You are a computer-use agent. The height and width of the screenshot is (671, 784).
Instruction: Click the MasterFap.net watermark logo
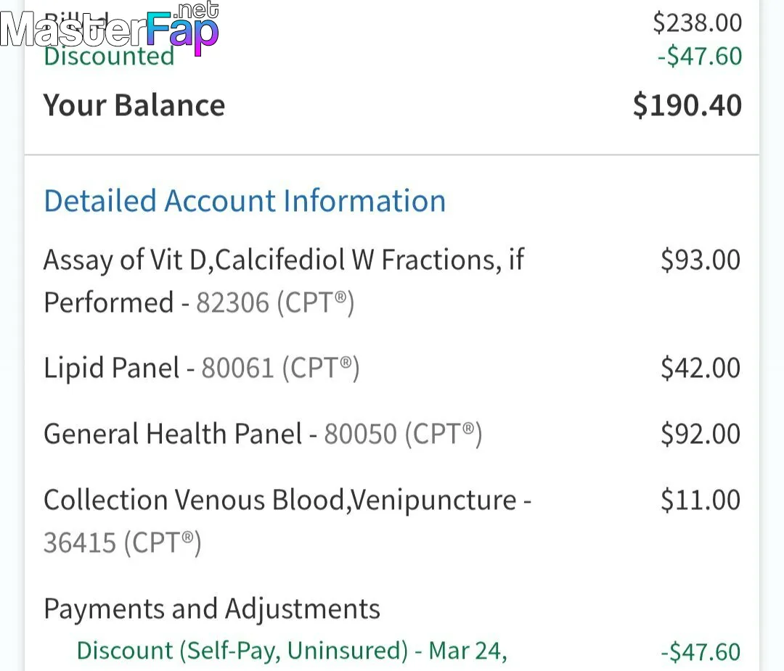[x=110, y=28]
